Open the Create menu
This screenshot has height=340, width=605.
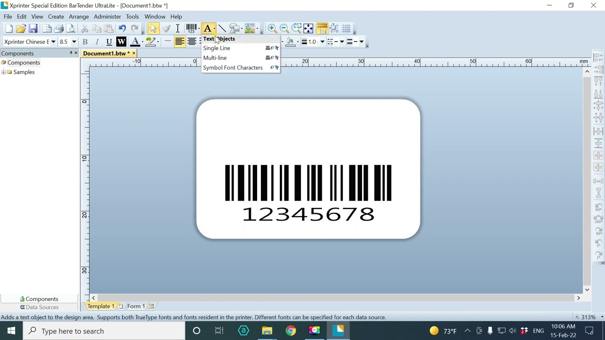click(56, 17)
